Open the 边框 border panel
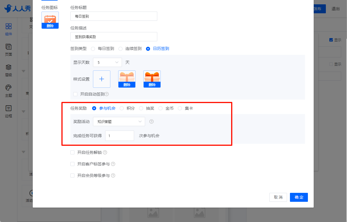 pyautogui.click(x=8, y=111)
